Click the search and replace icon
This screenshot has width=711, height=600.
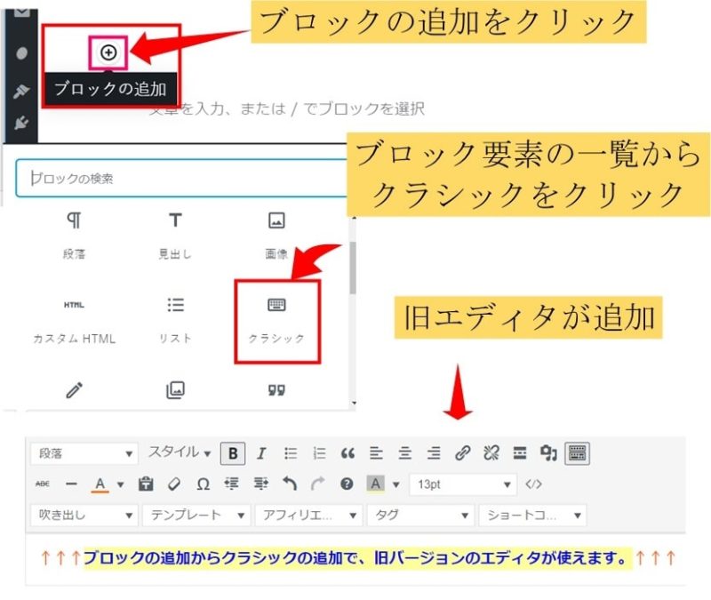[548, 453]
